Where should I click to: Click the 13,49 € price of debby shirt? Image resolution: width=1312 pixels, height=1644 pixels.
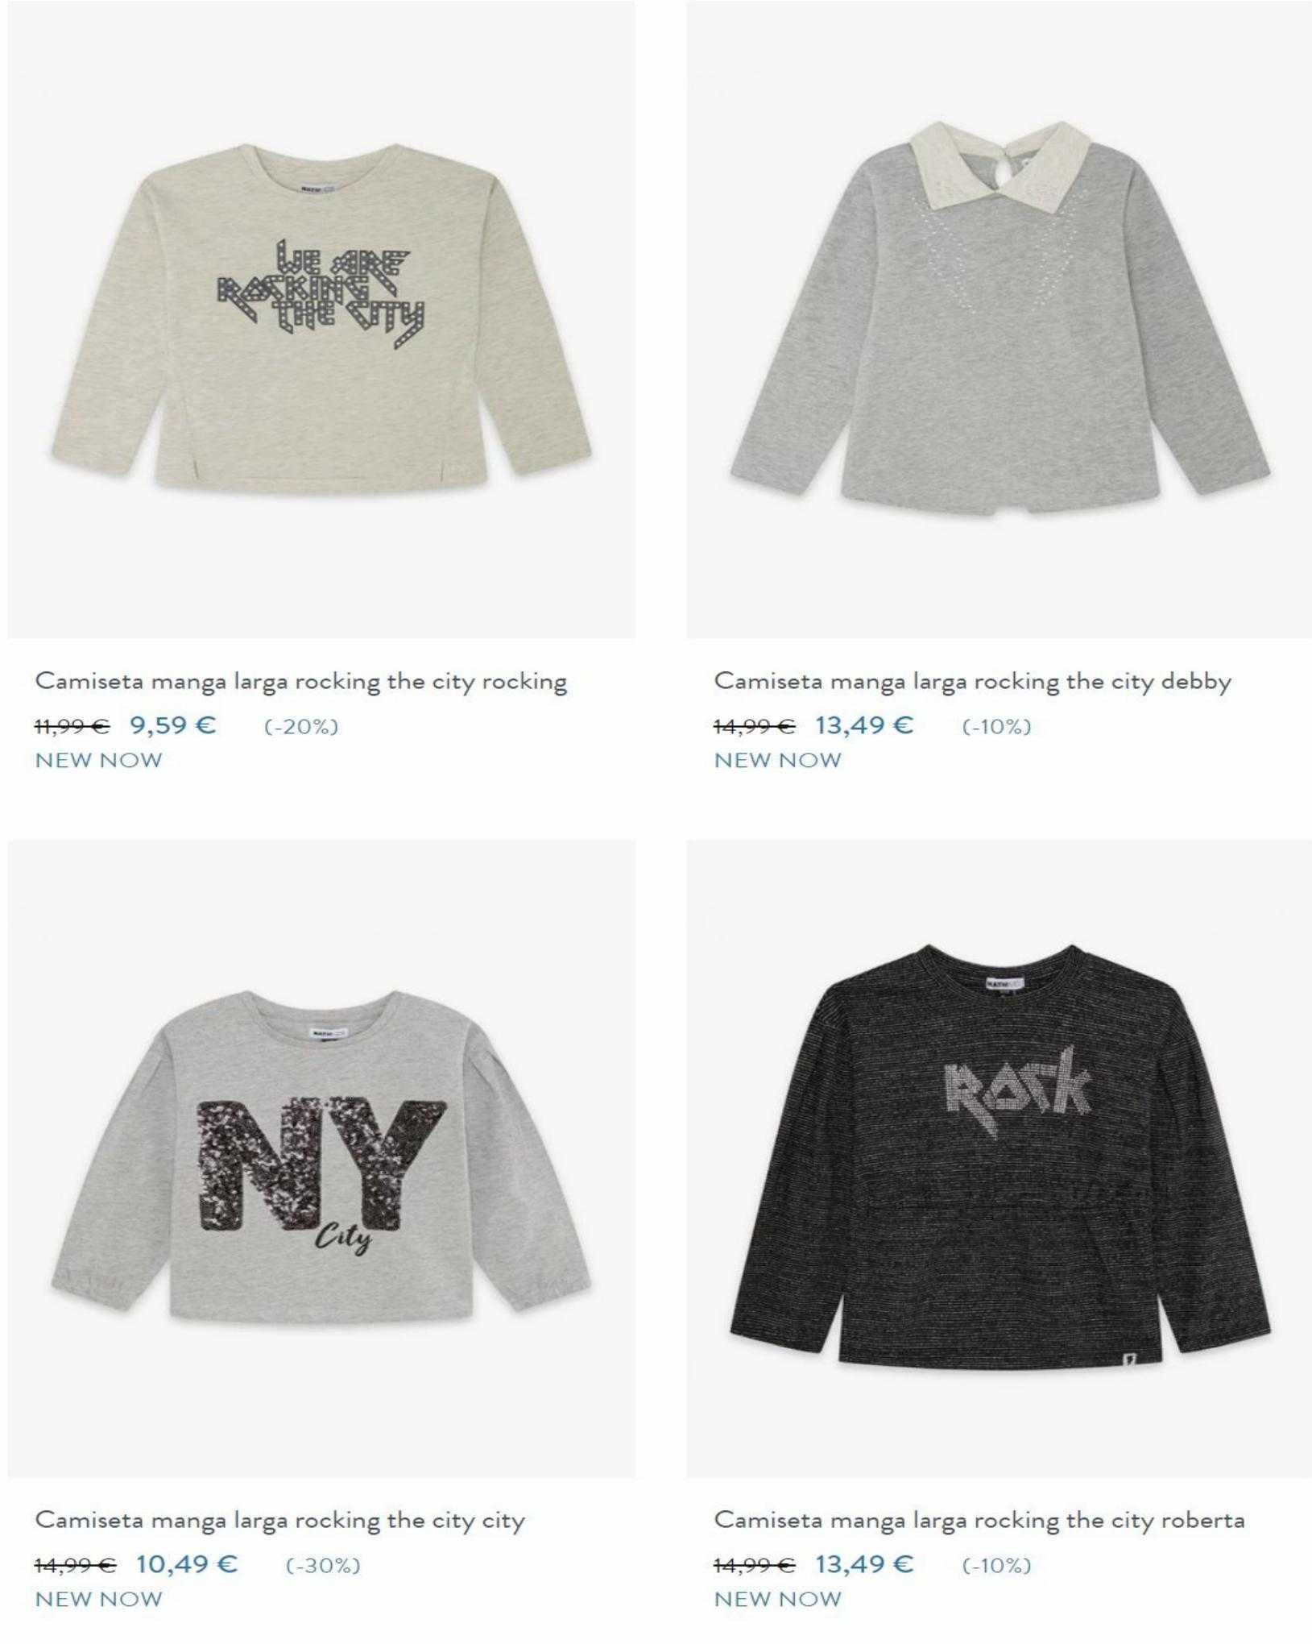point(864,725)
